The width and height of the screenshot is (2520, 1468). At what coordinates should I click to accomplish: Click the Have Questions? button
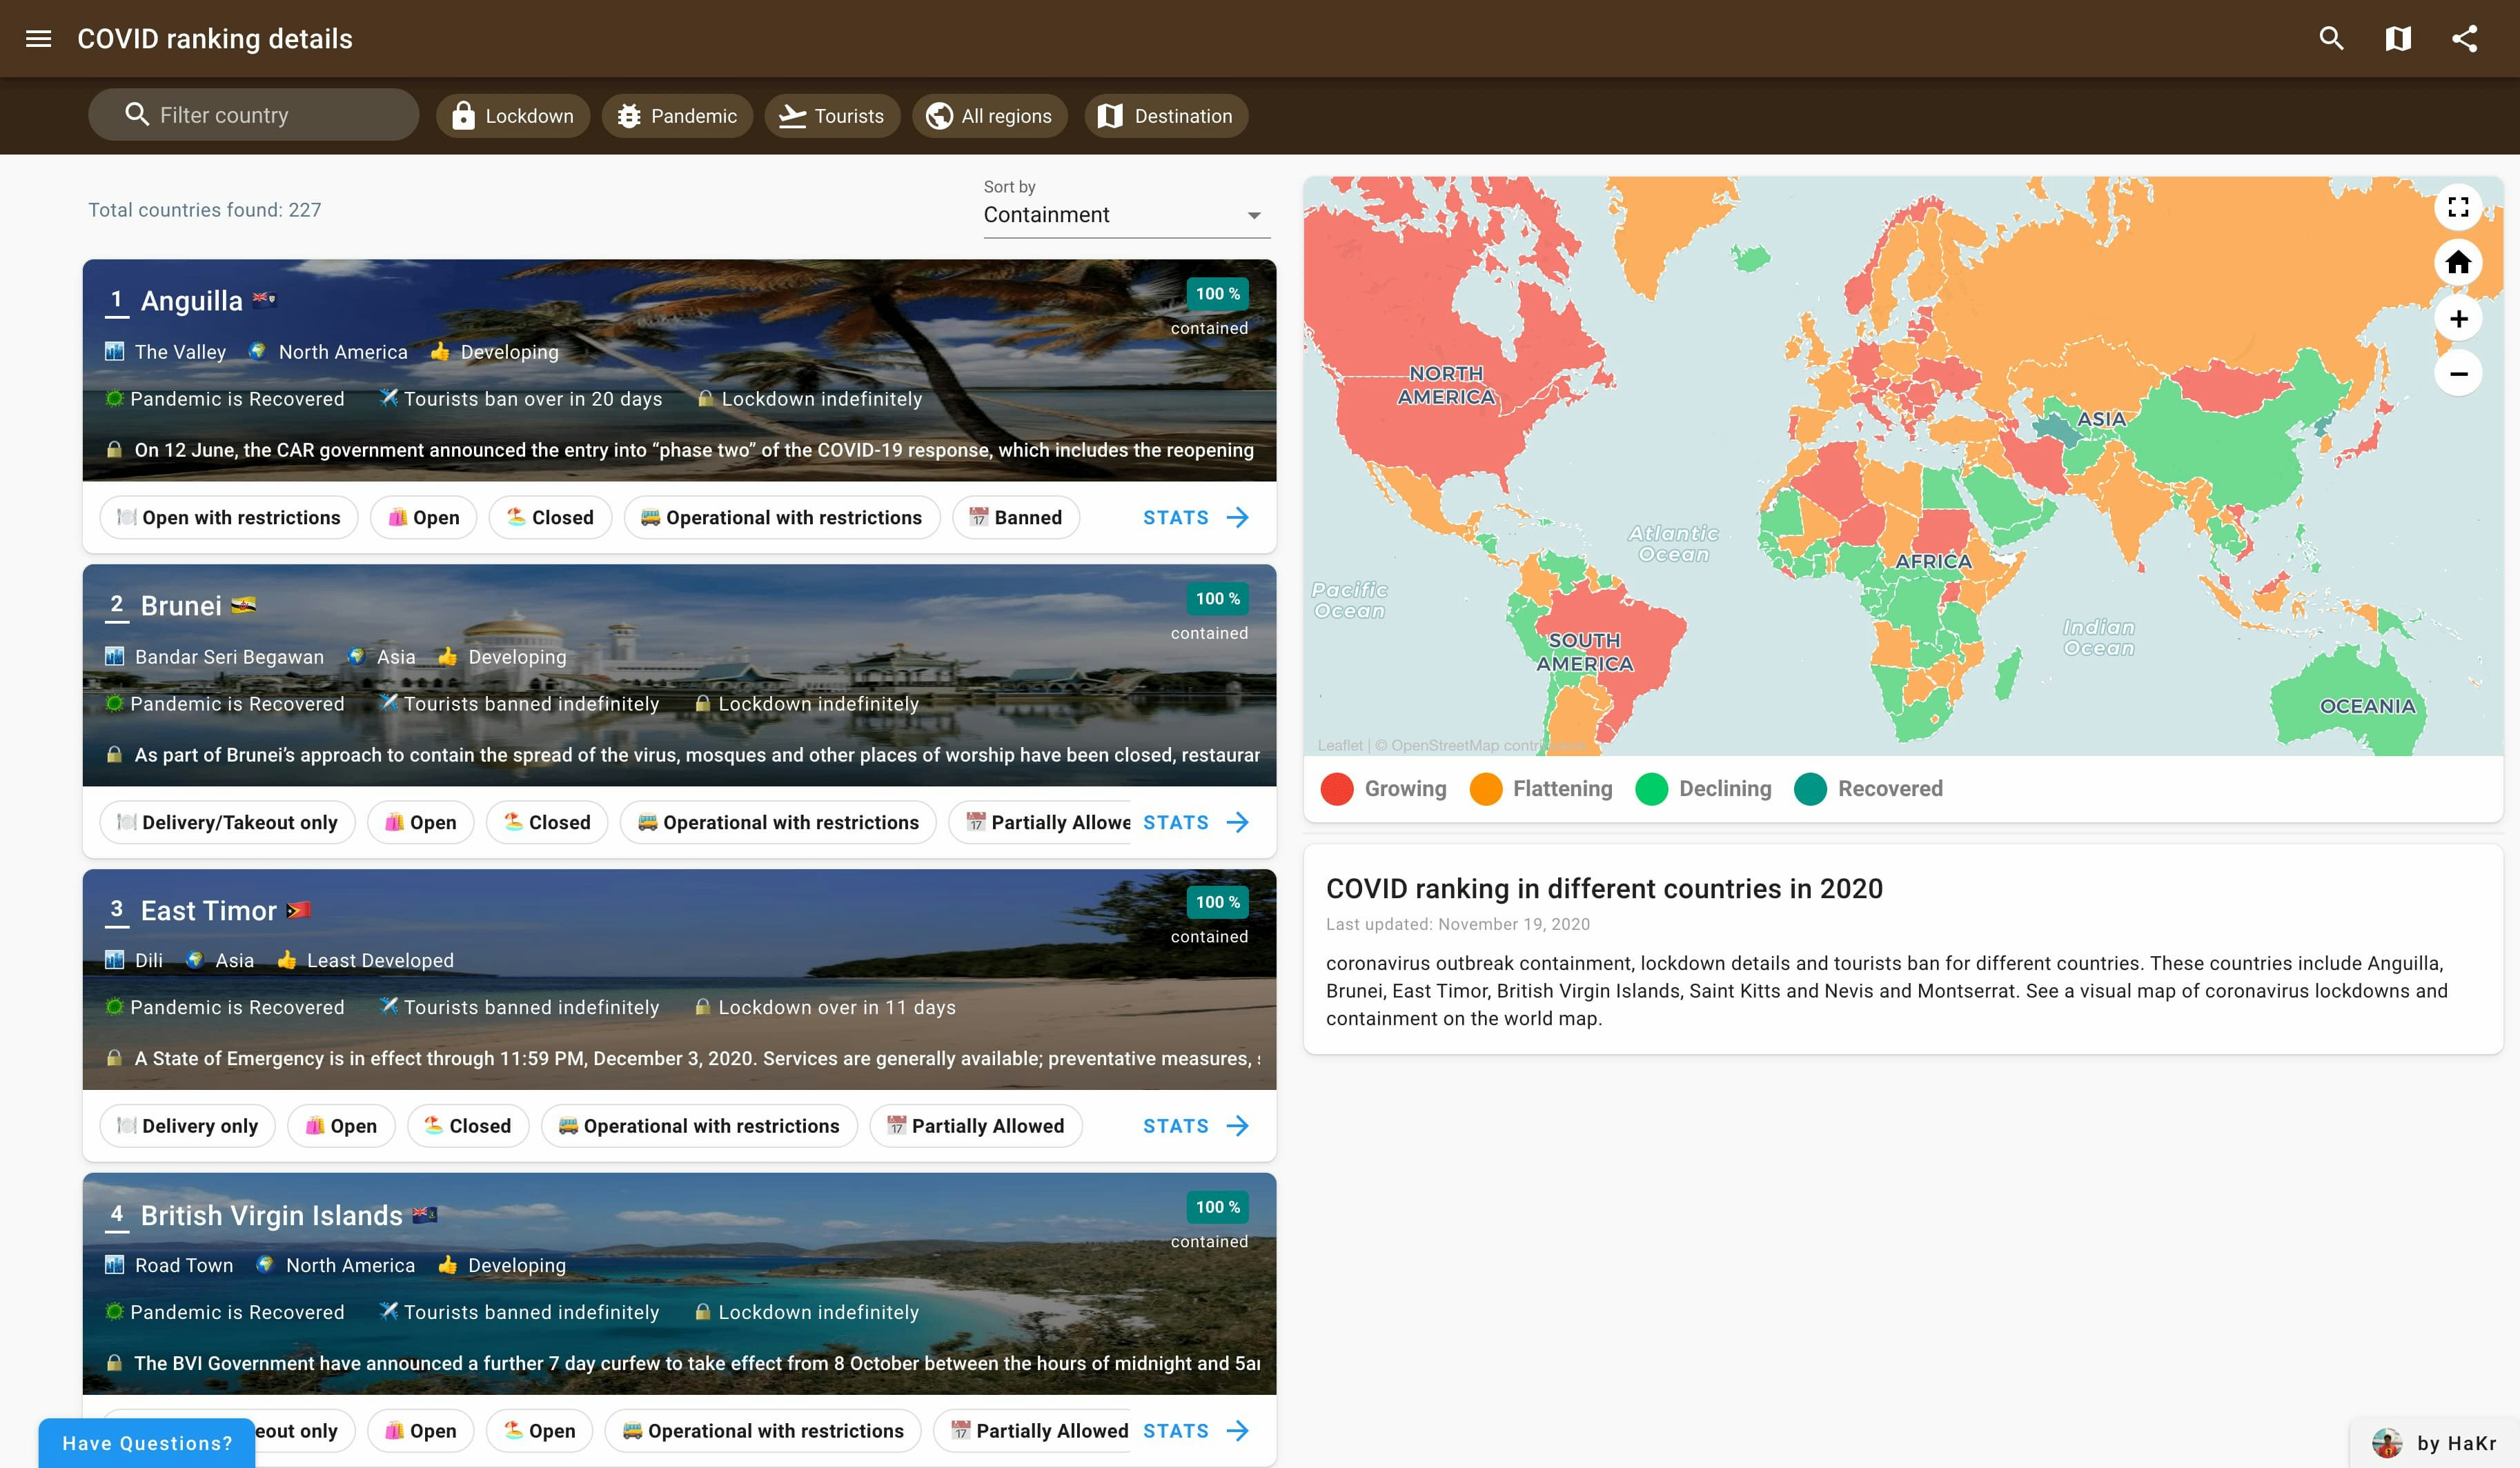click(147, 1443)
